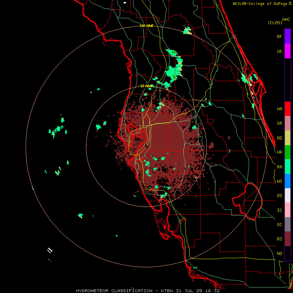The height and width of the screenshot is (293, 293).
Task: Select the red HA legend color swatch
Action: pos(287,109)
